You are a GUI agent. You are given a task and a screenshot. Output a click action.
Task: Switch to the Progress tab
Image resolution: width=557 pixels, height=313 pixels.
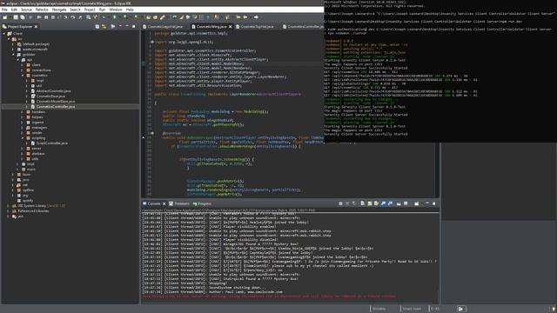click(x=202, y=203)
